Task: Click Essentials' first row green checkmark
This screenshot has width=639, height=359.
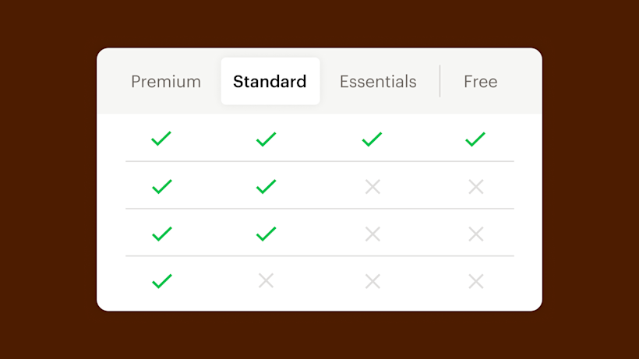Action: [372, 139]
